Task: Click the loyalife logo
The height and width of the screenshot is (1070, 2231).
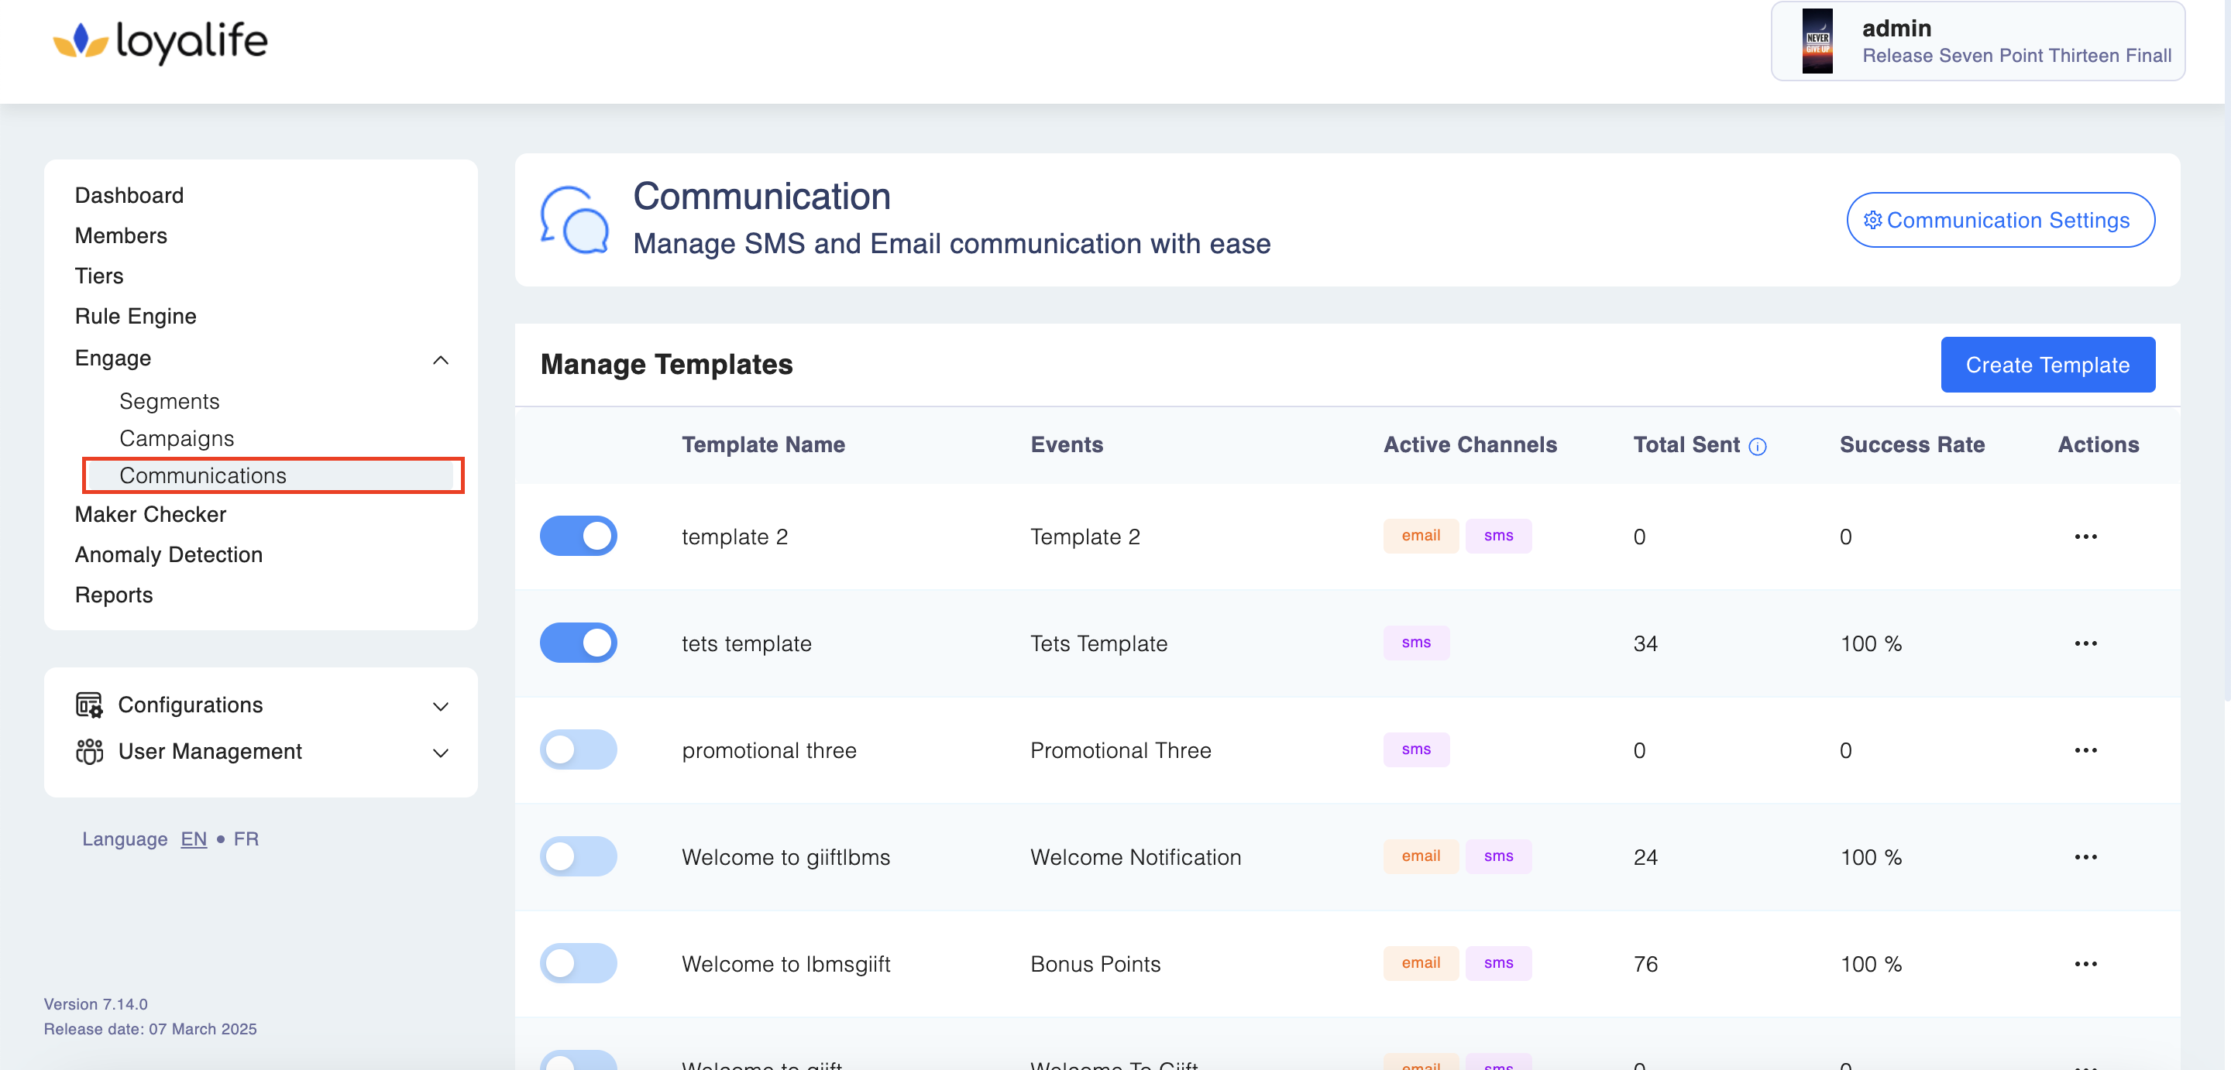Action: click(161, 41)
